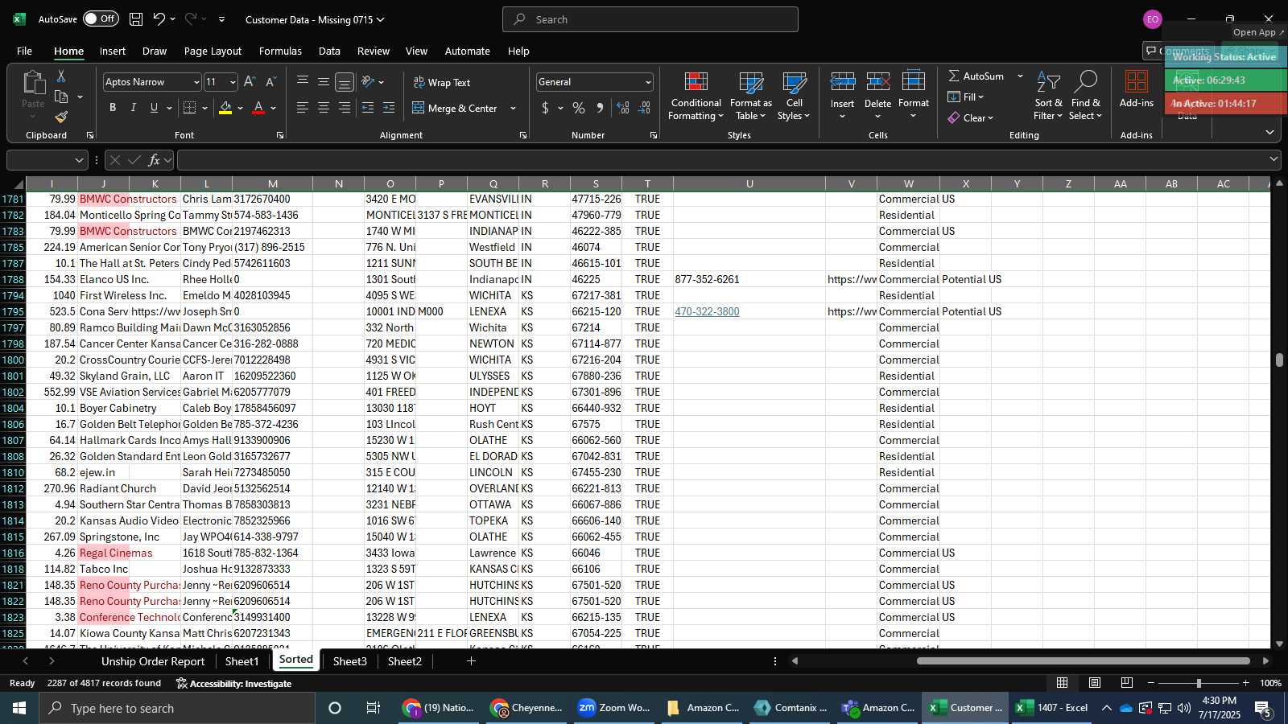The width and height of the screenshot is (1288, 724).
Task: Switch to the Insert ribbon tab
Action: click(113, 51)
